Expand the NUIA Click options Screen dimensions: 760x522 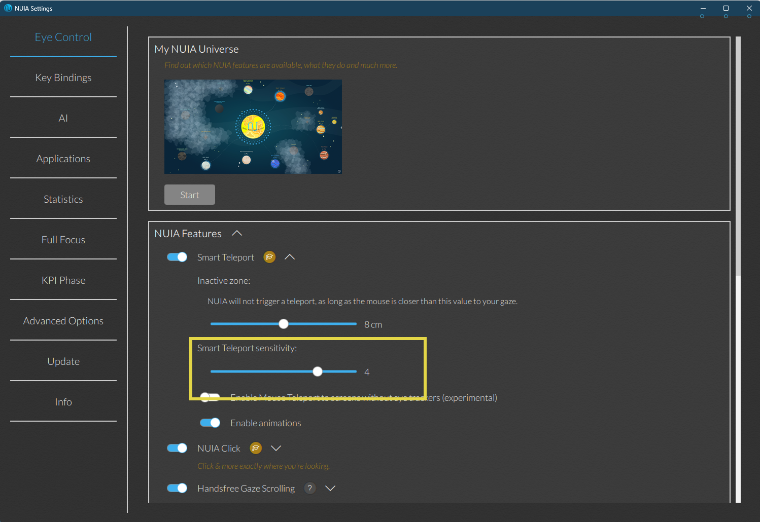pyautogui.click(x=276, y=448)
